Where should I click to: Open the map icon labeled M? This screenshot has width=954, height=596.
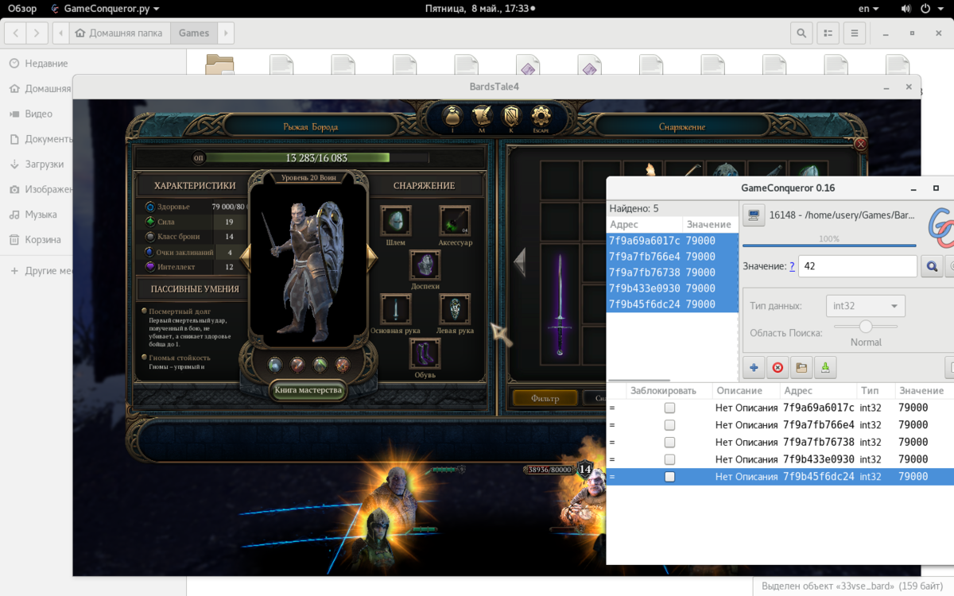[481, 116]
